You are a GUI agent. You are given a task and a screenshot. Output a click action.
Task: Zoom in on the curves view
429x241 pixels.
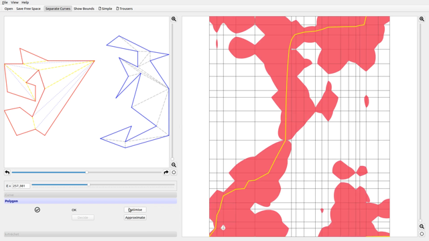click(x=174, y=19)
